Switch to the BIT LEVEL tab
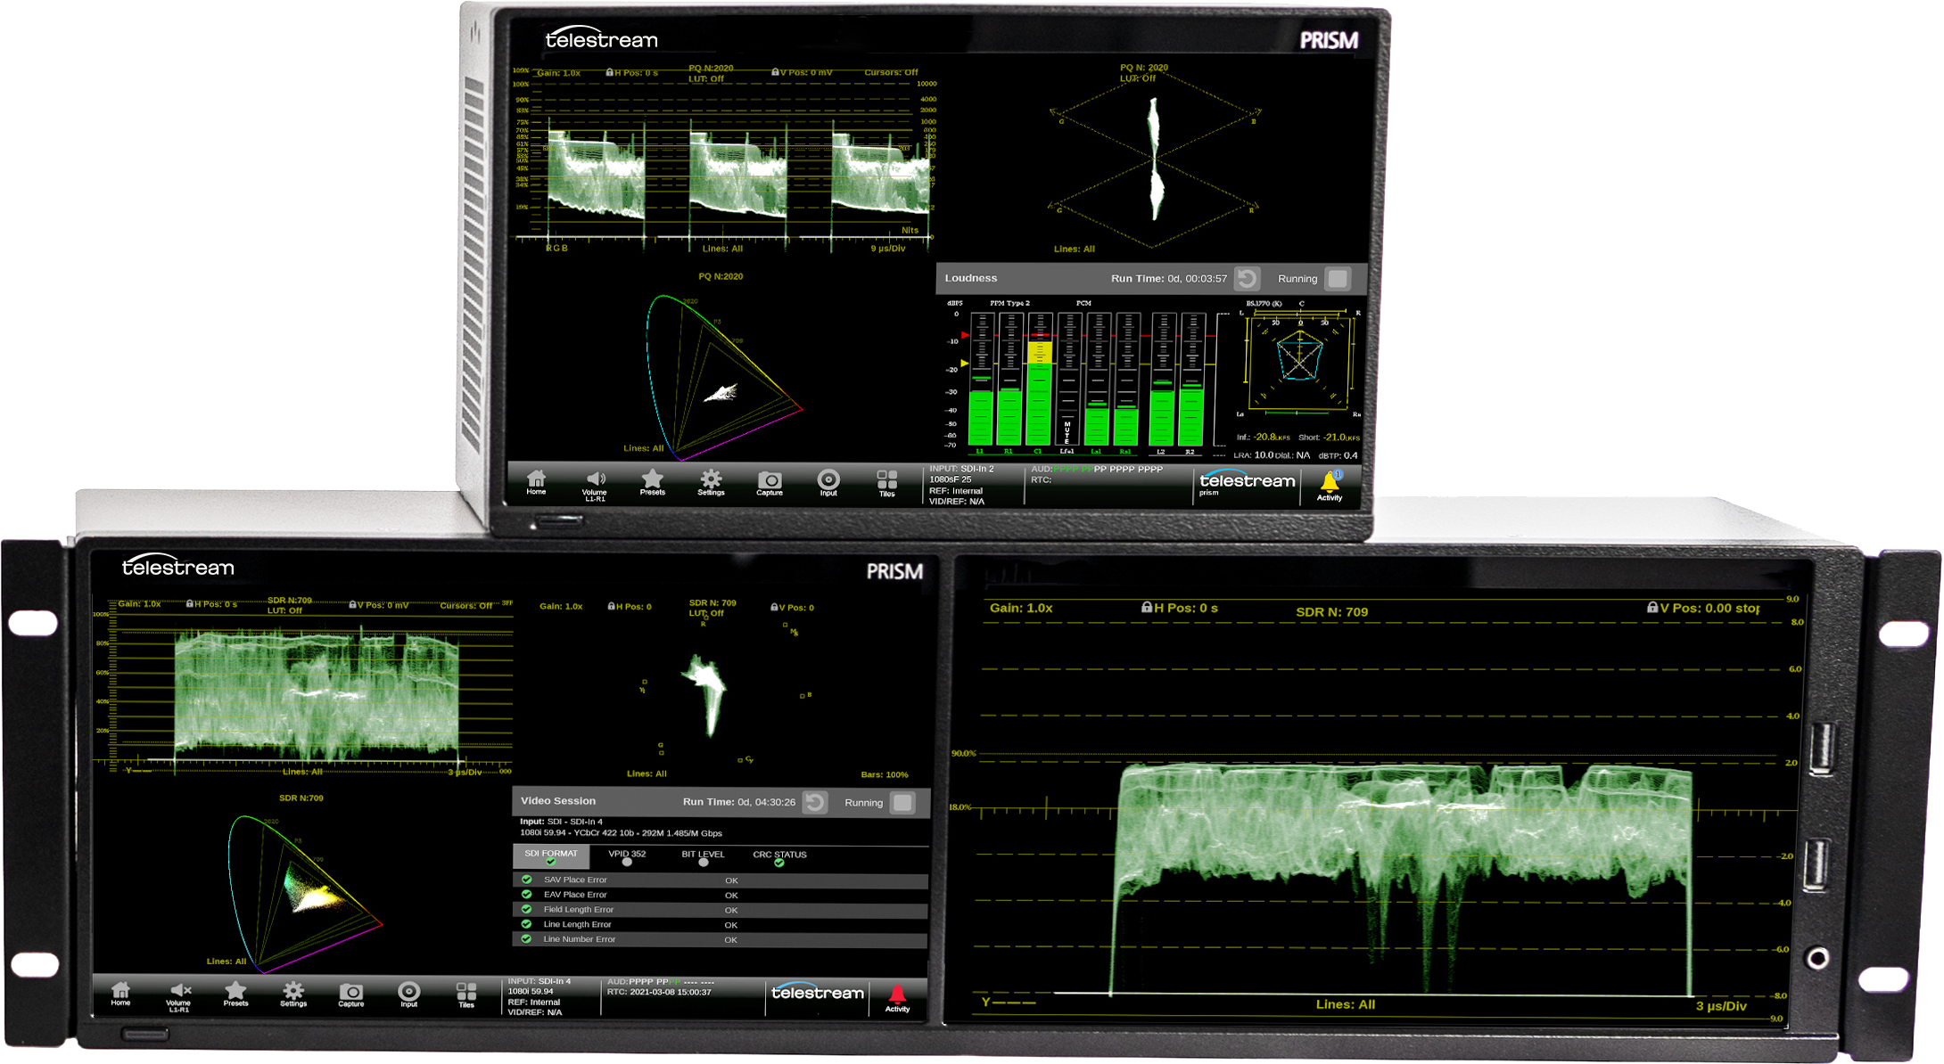 (x=704, y=856)
